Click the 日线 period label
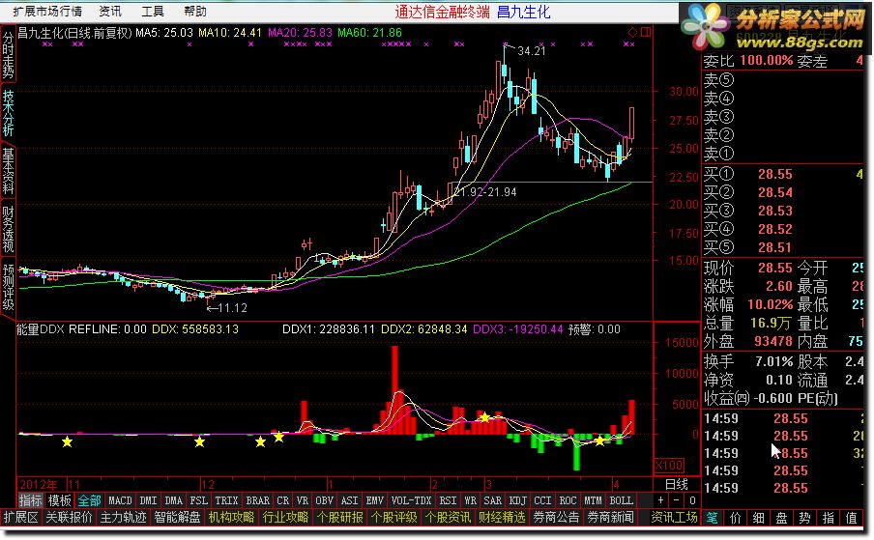This screenshot has width=874, height=540. click(676, 484)
